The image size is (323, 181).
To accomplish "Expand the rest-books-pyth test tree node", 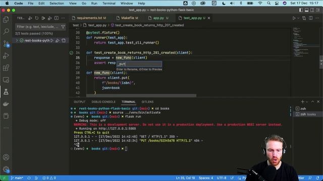I will (x=17, y=40).
